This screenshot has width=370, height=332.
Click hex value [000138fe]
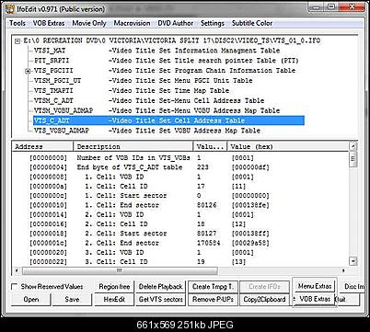250,205
